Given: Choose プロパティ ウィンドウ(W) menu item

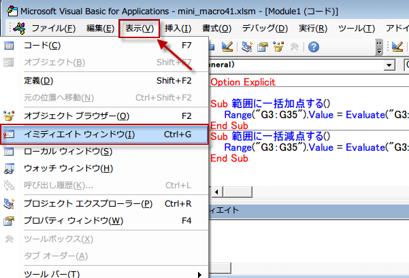Looking at the screenshot, I should point(104,221).
